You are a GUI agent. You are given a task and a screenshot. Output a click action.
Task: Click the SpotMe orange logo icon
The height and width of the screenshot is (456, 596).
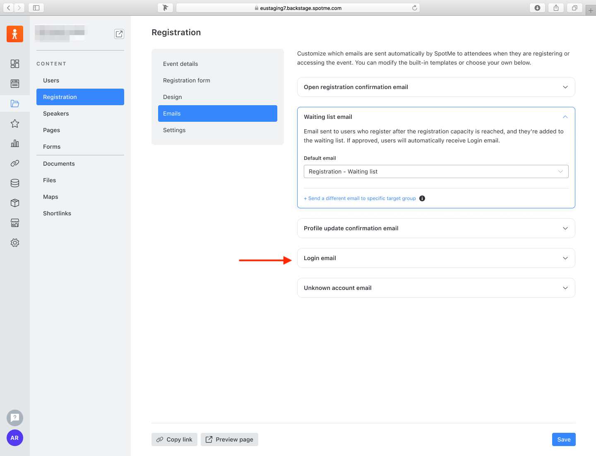click(15, 34)
